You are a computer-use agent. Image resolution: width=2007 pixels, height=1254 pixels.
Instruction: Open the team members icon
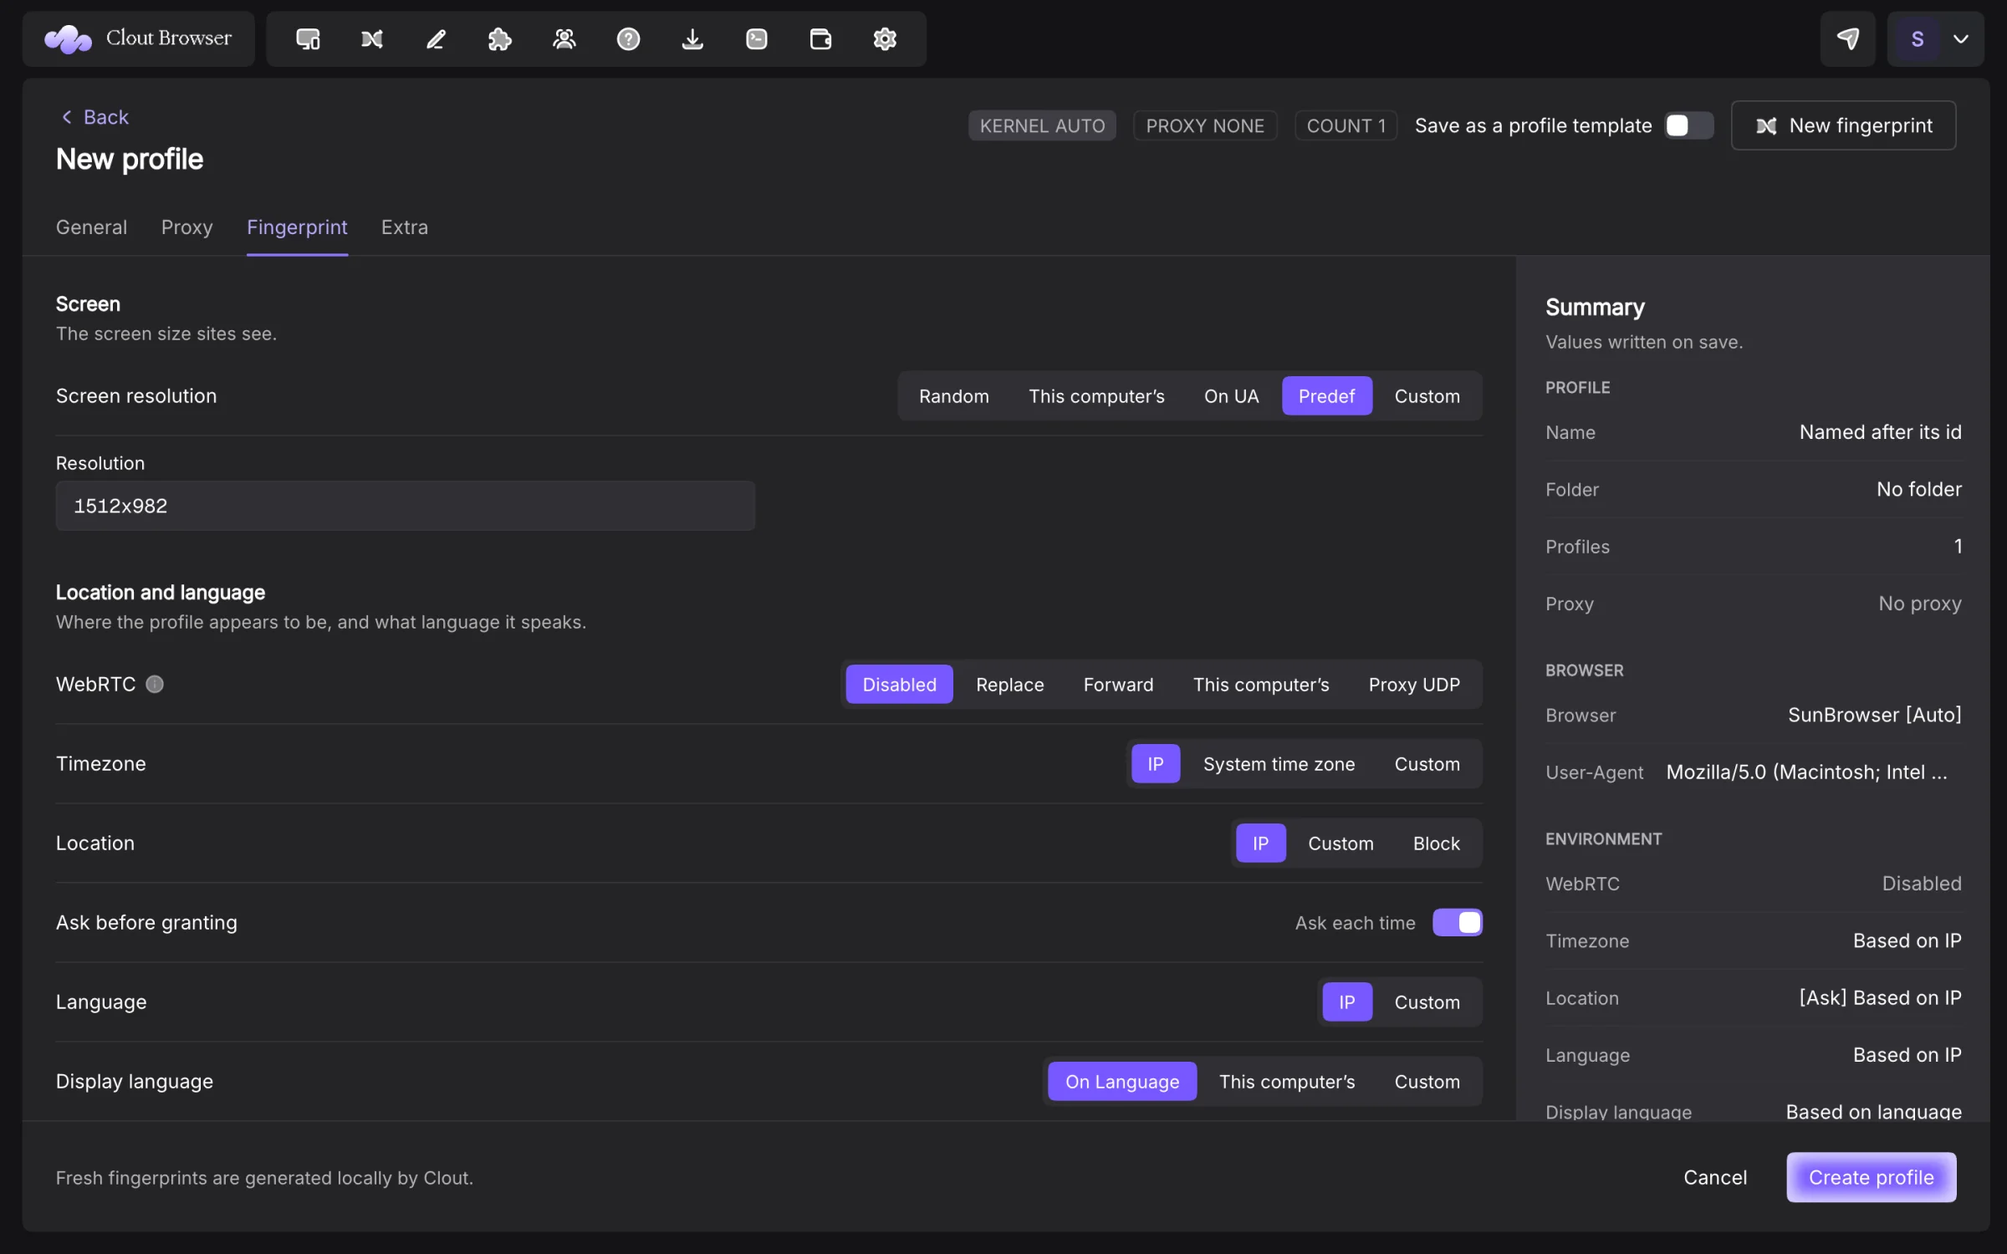564,39
